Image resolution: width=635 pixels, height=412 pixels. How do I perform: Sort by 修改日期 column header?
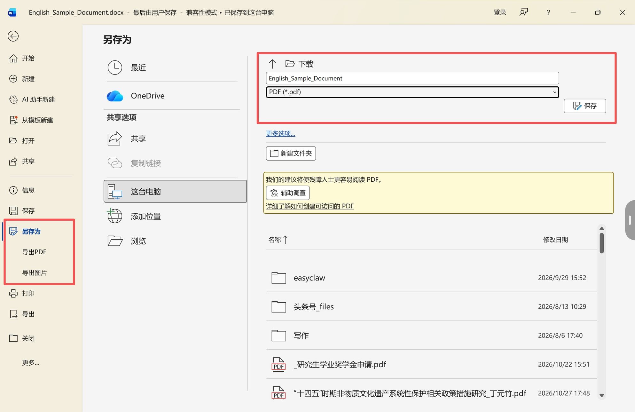click(555, 240)
